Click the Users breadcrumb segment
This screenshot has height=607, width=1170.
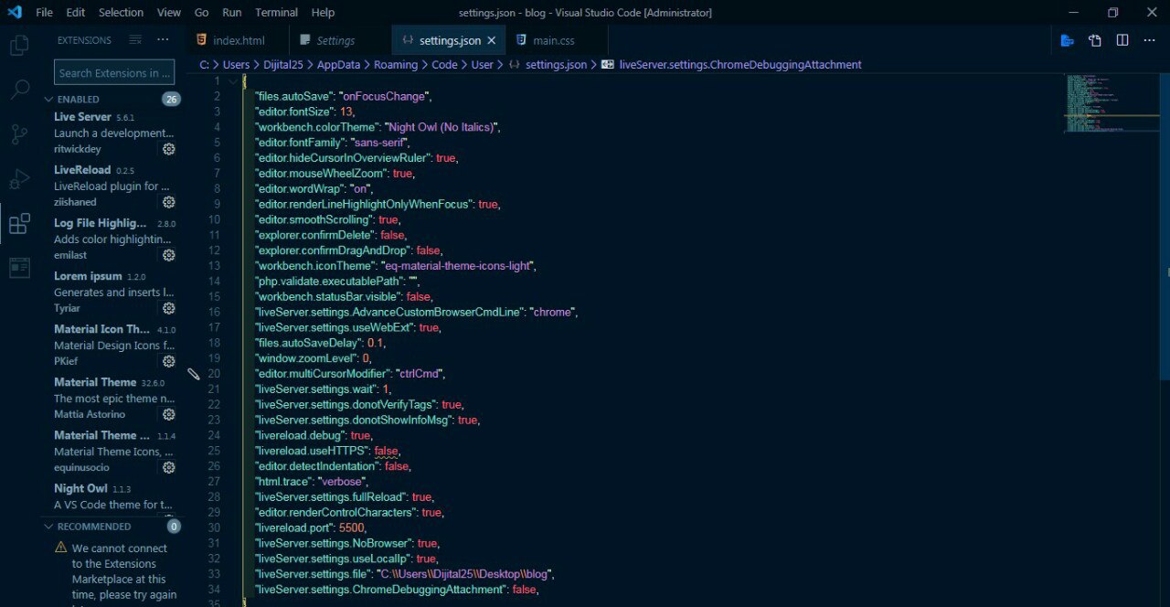coord(236,65)
